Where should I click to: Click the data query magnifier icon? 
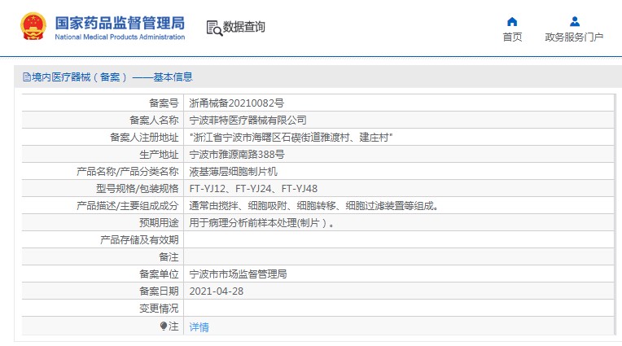(213, 28)
